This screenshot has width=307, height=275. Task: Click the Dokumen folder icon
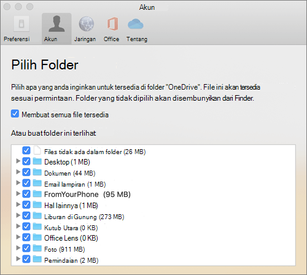point(37,172)
